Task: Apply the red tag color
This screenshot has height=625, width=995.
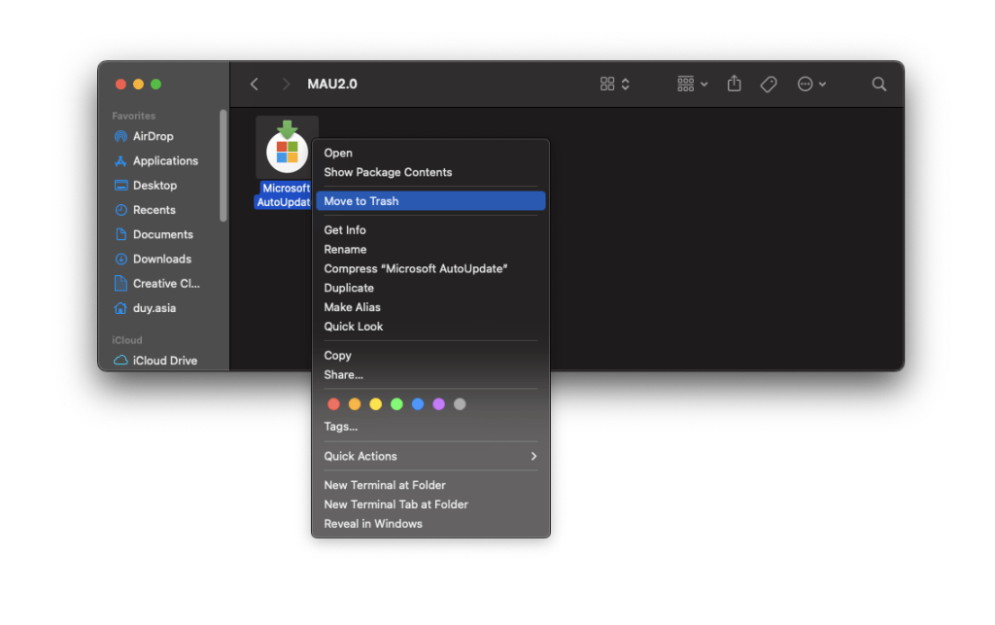Action: 333,404
